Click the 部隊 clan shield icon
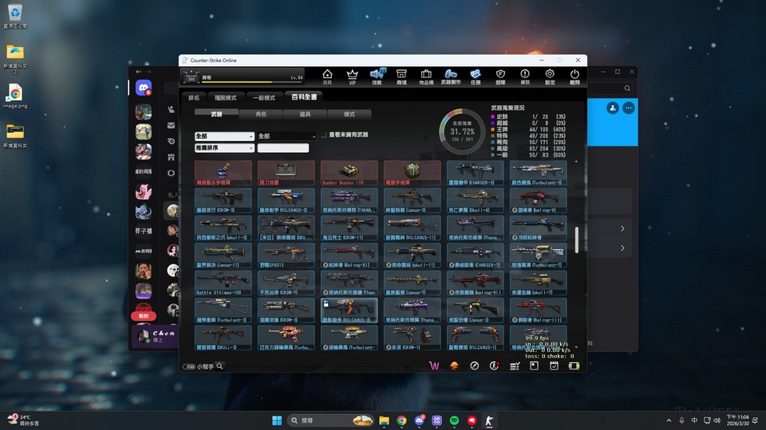 500,76
